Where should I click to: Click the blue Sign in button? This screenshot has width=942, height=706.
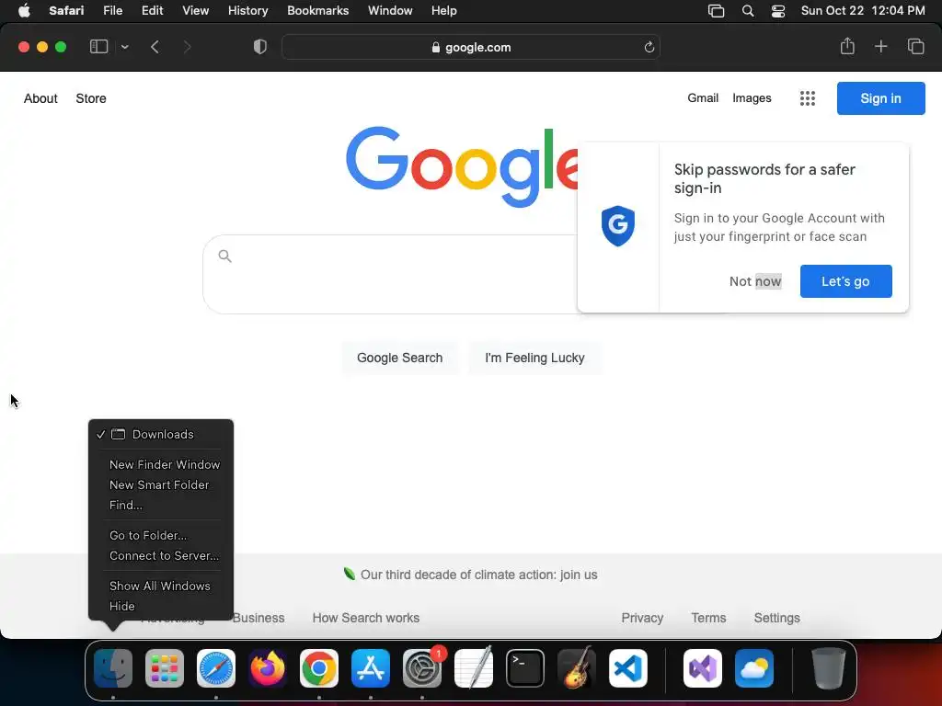click(x=880, y=98)
